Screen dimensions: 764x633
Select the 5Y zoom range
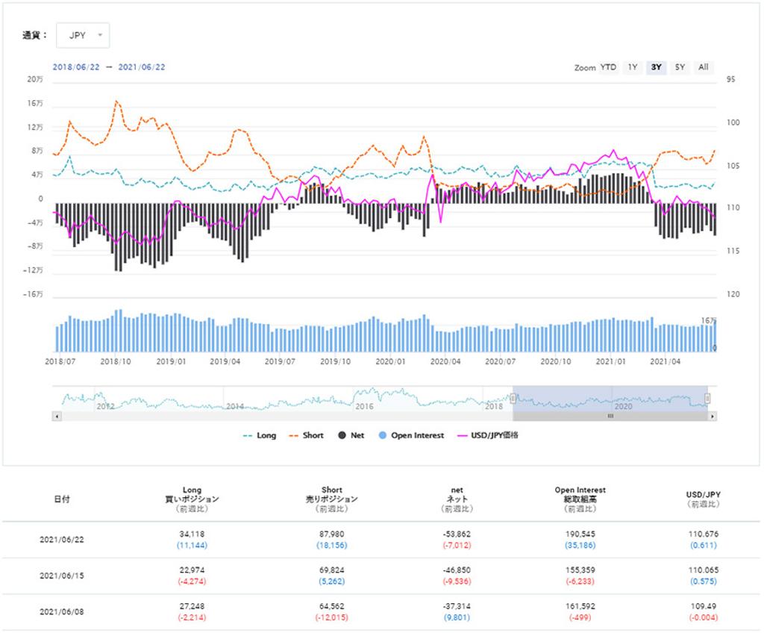click(680, 67)
